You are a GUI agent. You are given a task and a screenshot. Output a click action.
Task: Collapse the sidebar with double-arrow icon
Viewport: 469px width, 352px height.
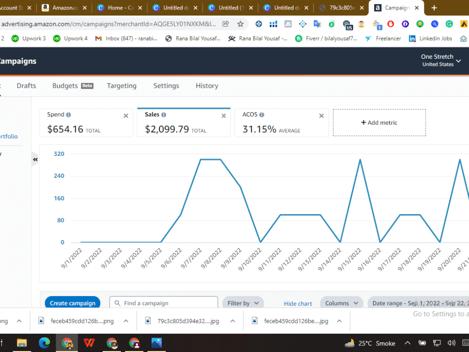[35, 159]
